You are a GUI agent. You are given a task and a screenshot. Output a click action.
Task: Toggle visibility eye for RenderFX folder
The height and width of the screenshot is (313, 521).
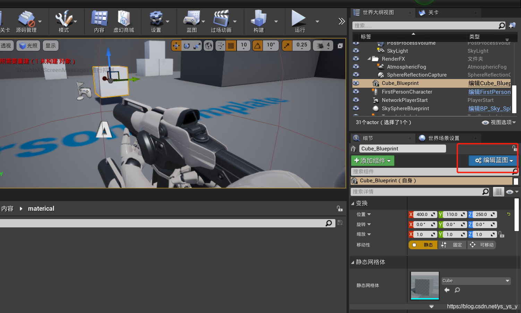(x=356, y=59)
